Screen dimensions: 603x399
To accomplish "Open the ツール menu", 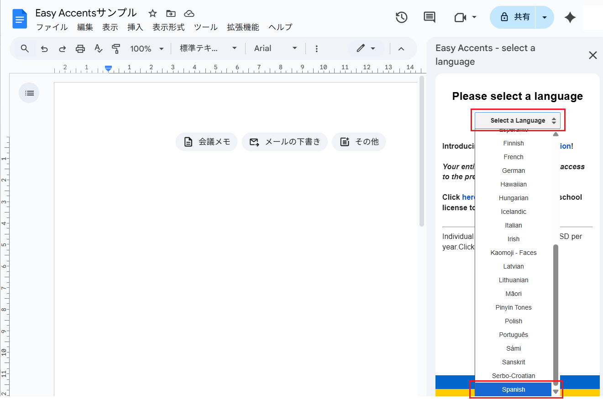I will [x=205, y=27].
